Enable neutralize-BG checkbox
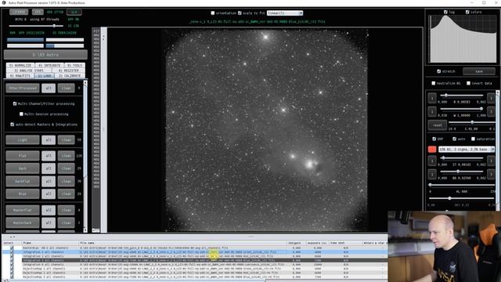501x282 pixels. 434,83
